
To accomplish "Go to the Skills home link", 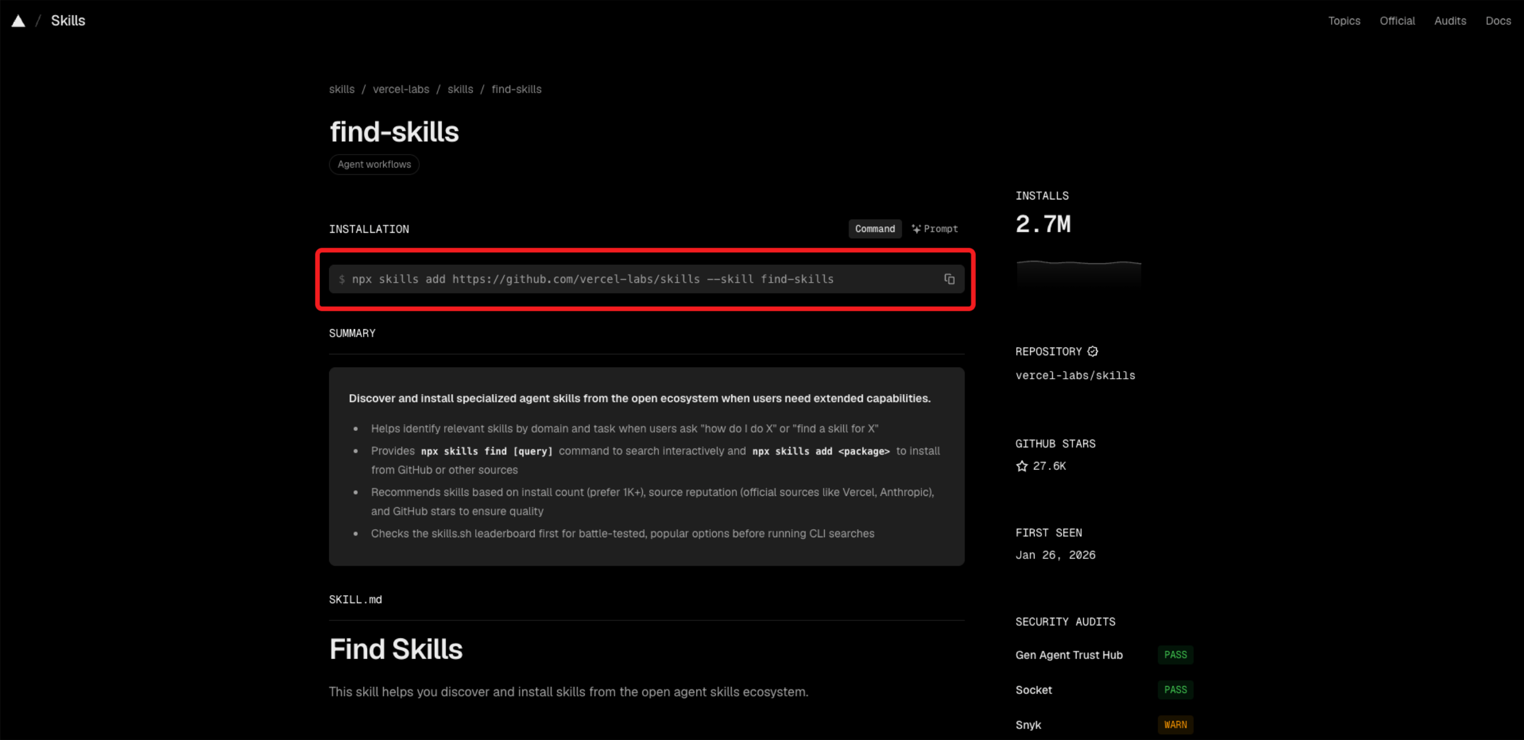I will pyautogui.click(x=68, y=21).
